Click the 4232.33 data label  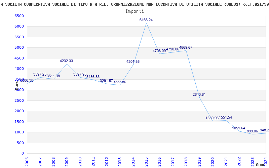(x=66, y=61)
